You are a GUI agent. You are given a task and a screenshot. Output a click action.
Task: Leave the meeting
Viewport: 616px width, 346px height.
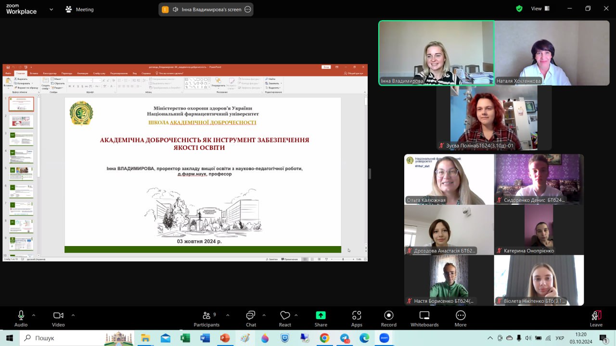[x=596, y=319]
